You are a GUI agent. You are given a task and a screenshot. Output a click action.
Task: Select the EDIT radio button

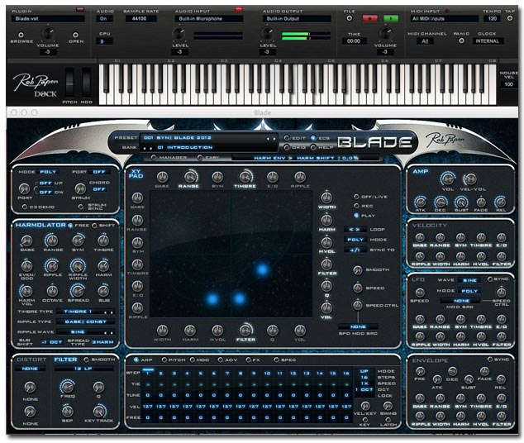click(x=287, y=138)
